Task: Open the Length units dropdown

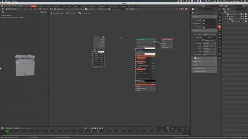Action: [209, 46]
